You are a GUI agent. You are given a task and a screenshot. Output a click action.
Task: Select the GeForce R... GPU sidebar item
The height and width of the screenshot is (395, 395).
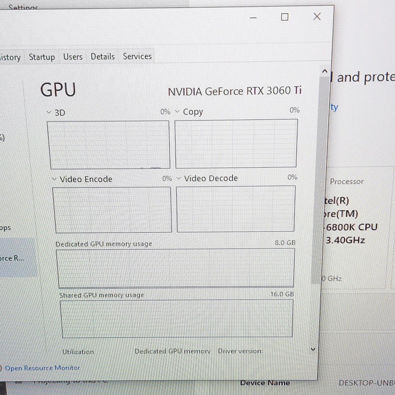click(x=18, y=258)
